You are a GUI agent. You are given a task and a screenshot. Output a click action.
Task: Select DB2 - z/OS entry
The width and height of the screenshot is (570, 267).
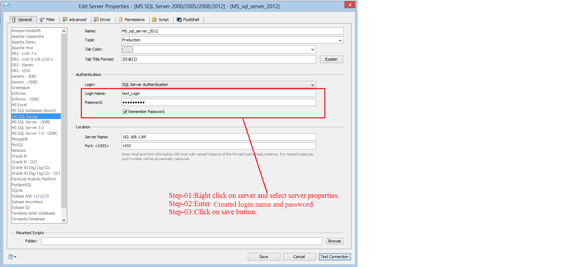[x=21, y=71]
